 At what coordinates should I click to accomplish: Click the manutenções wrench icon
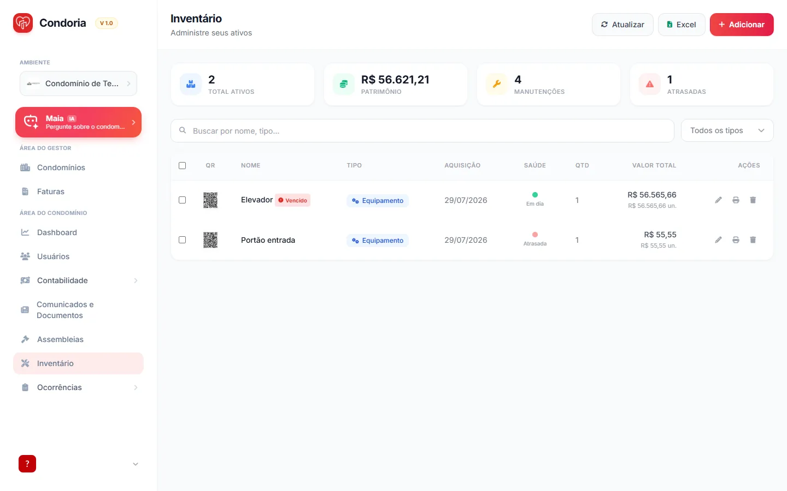(x=497, y=84)
